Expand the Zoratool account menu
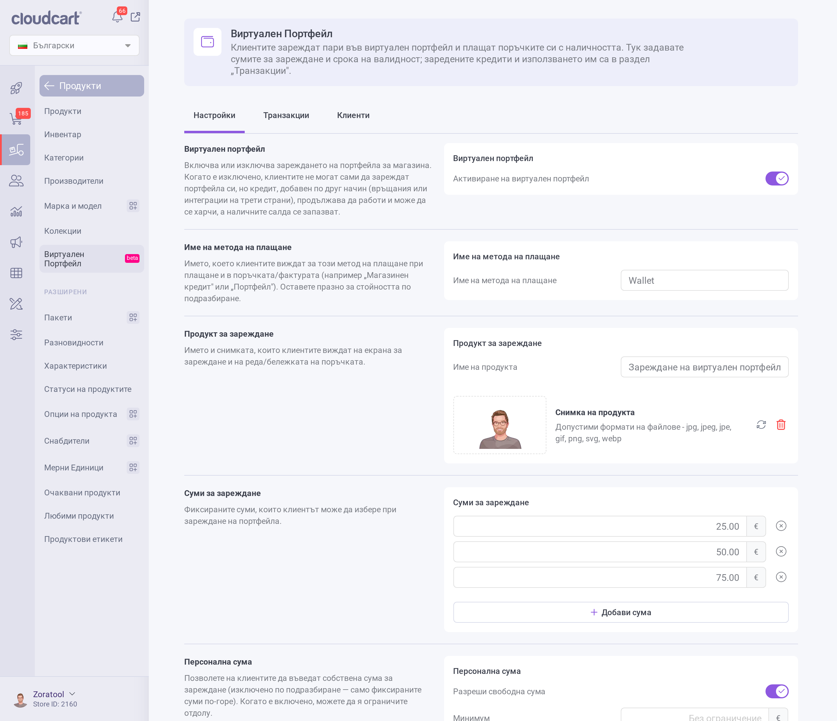This screenshot has width=837, height=721. click(54, 694)
